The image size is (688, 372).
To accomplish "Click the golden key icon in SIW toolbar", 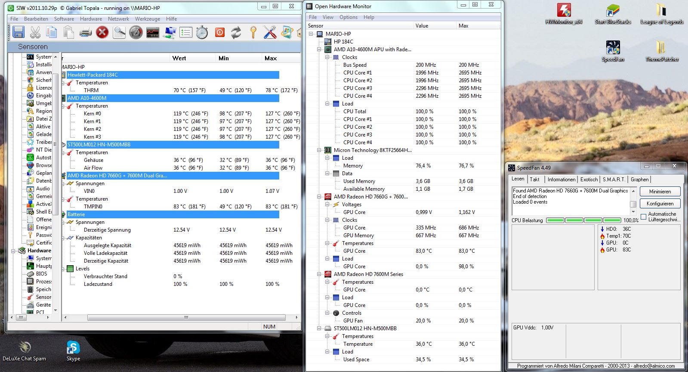I will 253,32.
